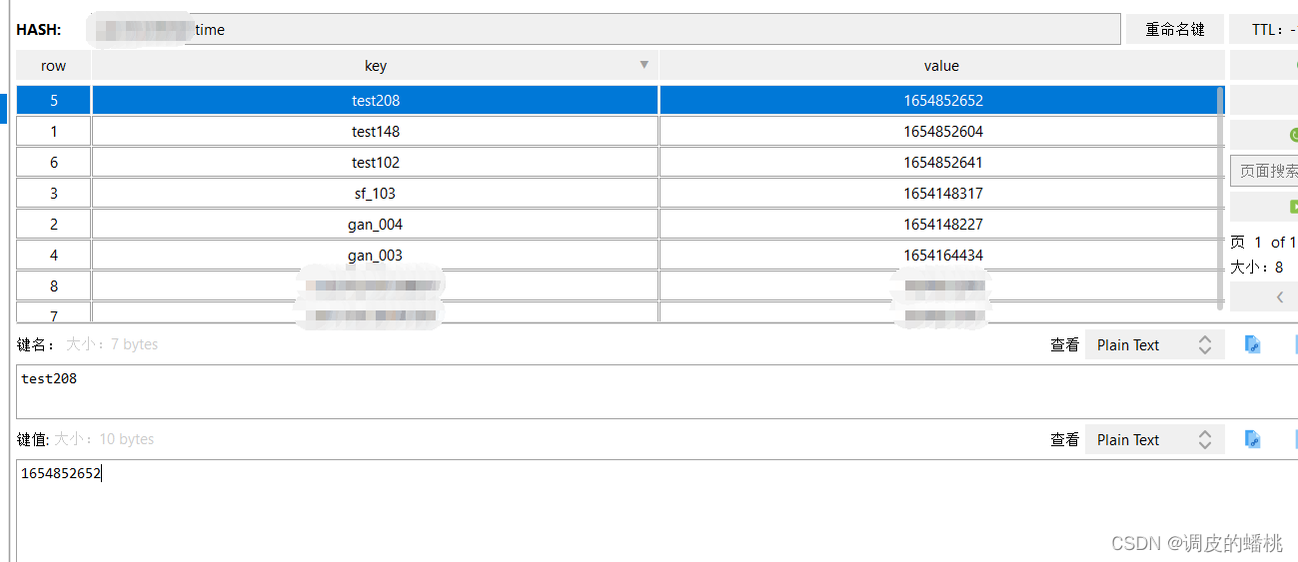This screenshot has height=562, width=1298.
Task: Click the previous page arrow button
Action: (1279, 296)
